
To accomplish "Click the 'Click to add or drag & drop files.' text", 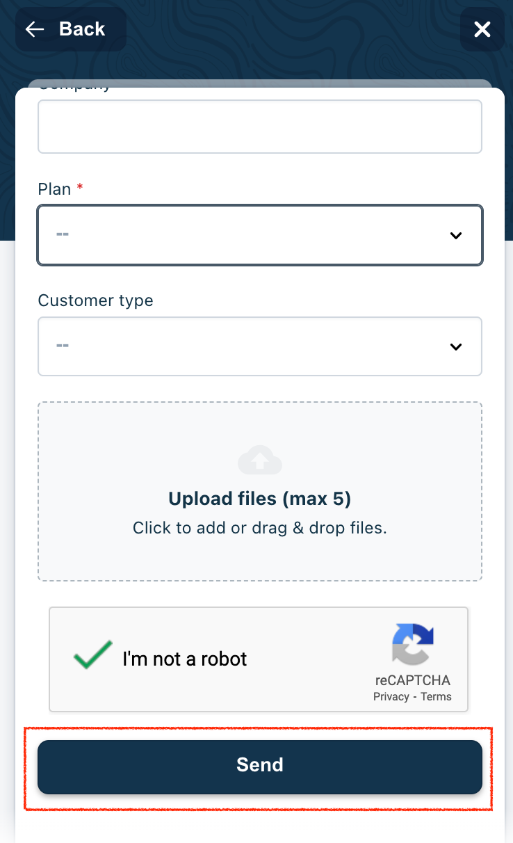I will [x=260, y=528].
